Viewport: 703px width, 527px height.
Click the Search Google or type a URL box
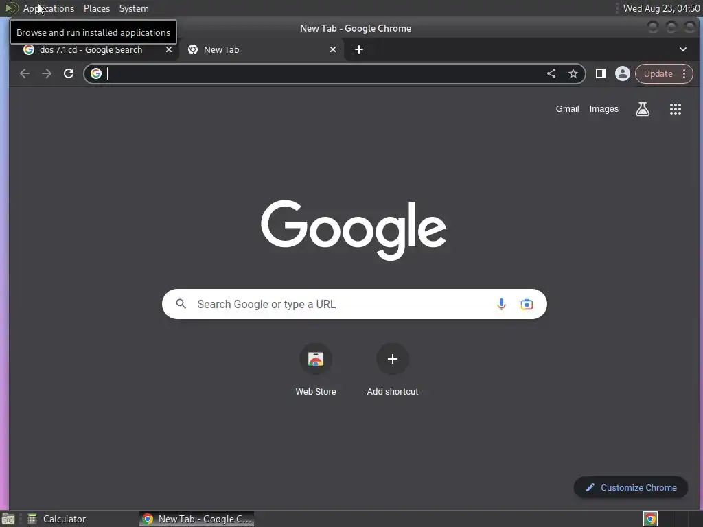pyautogui.click(x=354, y=304)
